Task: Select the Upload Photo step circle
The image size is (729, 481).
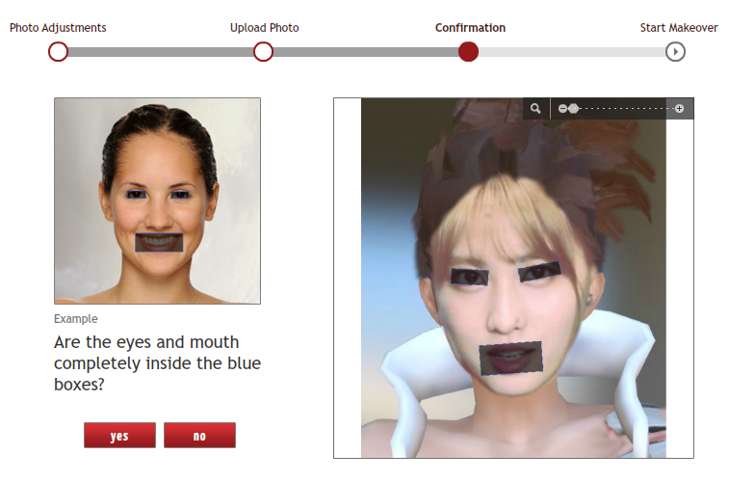Action: [x=263, y=52]
